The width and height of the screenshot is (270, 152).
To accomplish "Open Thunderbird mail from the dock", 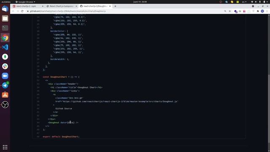I will [x=5, y=9].
